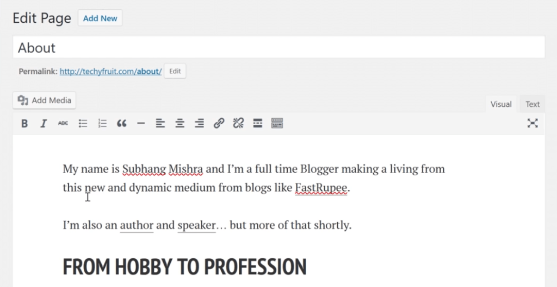
Task: Apply italic formatting
Action: (x=44, y=123)
